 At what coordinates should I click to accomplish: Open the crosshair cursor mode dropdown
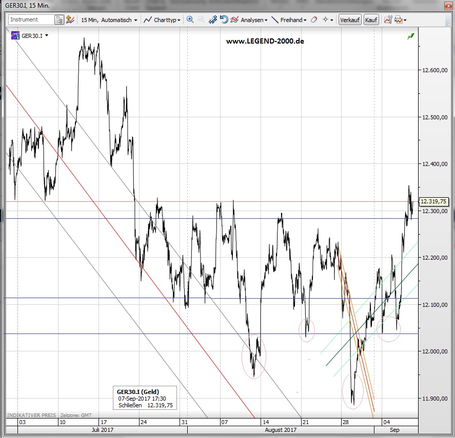pyautogui.click(x=328, y=20)
